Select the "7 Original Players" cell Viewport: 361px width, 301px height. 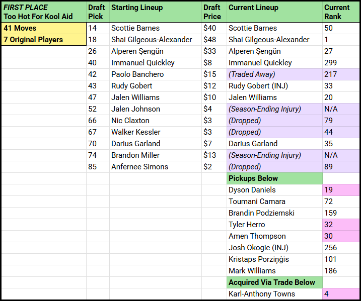43,40
